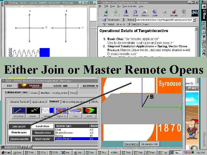Click the Grant master button
The width and height of the screenshot is (207, 155).
pos(43,139)
